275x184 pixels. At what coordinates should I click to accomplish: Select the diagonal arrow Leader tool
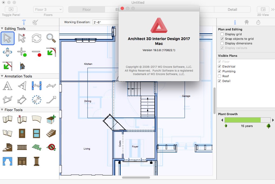51,100
